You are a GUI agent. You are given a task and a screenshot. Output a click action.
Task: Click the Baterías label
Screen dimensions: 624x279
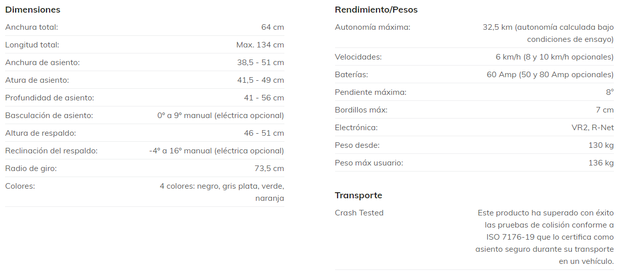click(351, 74)
